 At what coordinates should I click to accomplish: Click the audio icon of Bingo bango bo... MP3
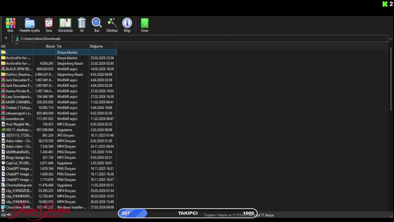coord(3,158)
